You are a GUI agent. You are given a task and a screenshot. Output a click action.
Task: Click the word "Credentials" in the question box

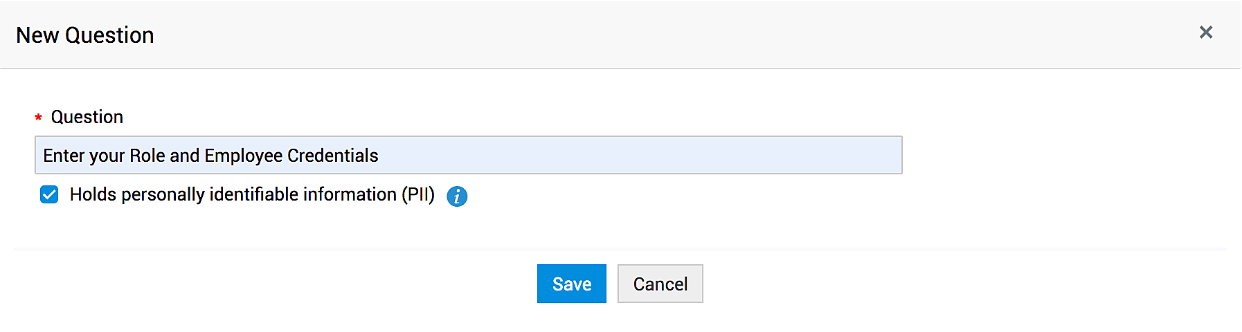click(332, 156)
